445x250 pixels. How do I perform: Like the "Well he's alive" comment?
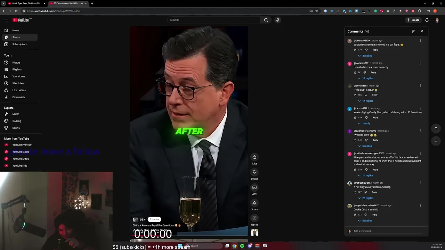tap(355, 140)
